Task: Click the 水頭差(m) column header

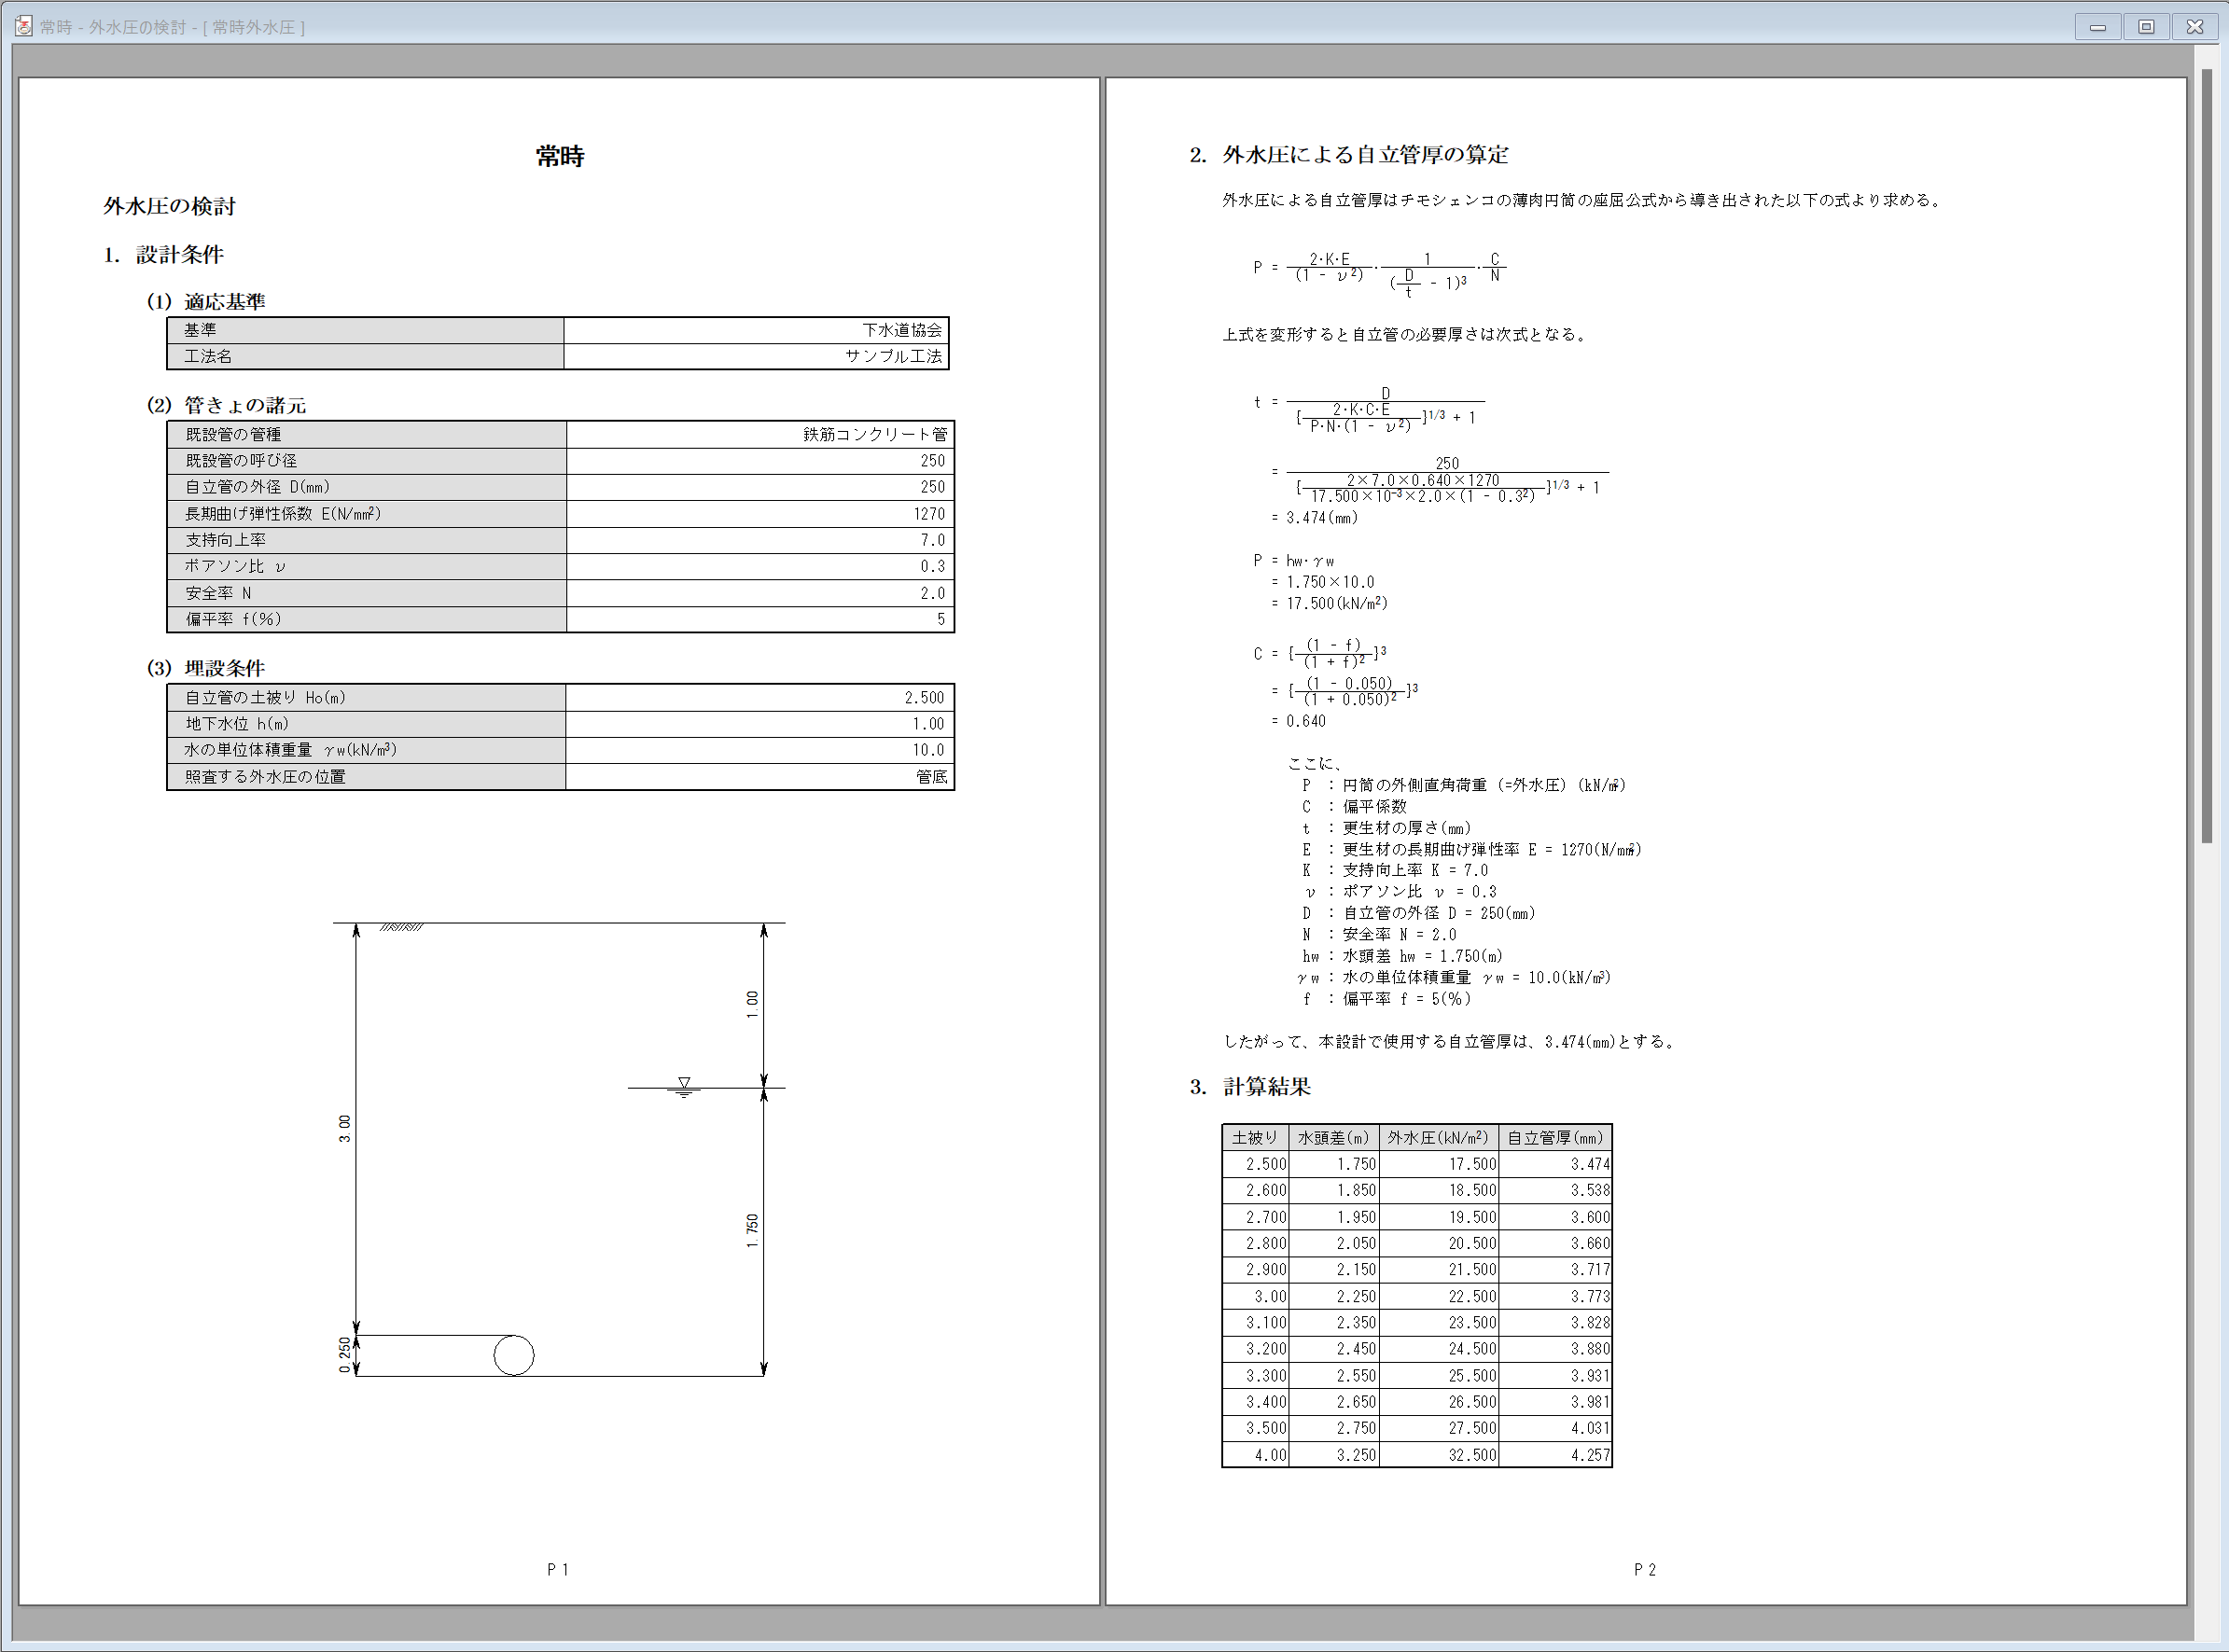Action: click(x=1334, y=1138)
